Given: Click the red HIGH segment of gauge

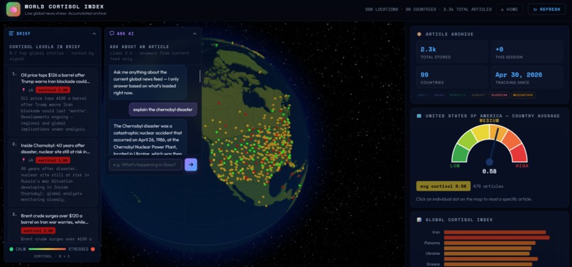Looking at the screenshot, I should pos(519,154).
